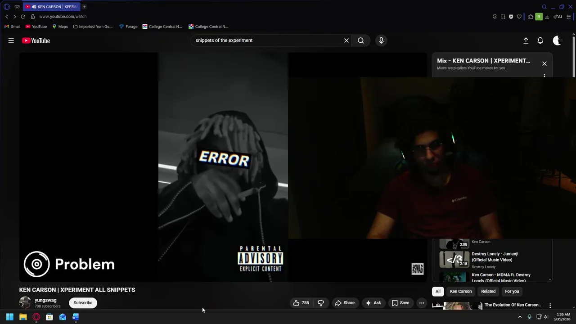Open Imported from Go... bookmarks folder
The height and width of the screenshot is (324, 576).
click(93, 27)
